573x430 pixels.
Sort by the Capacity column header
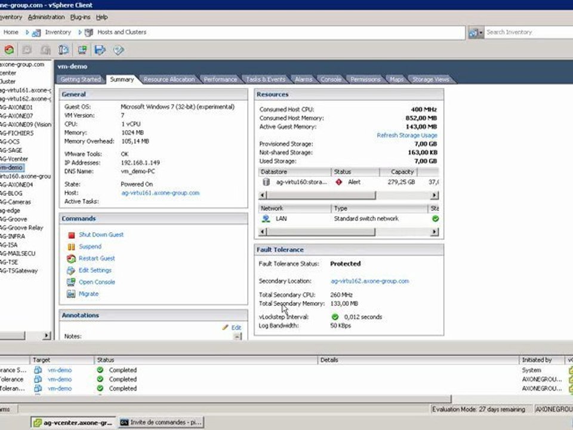398,172
